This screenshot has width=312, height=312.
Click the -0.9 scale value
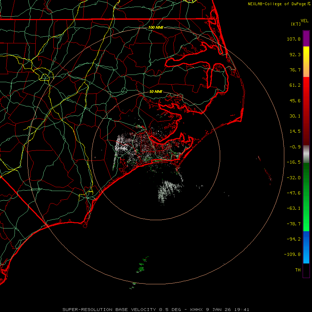295,147
